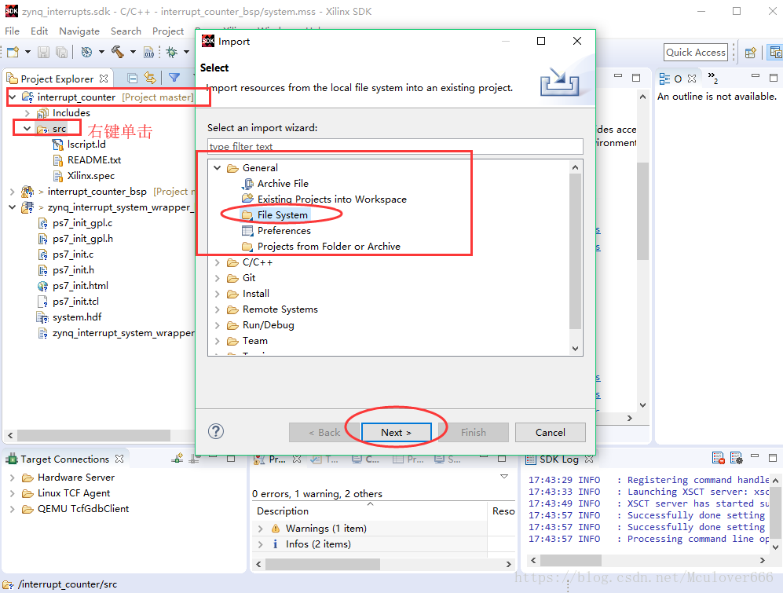Select Linux TCF Agent node
Viewport: 783px width, 593px height.
pyautogui.click(x=73, y=493)
